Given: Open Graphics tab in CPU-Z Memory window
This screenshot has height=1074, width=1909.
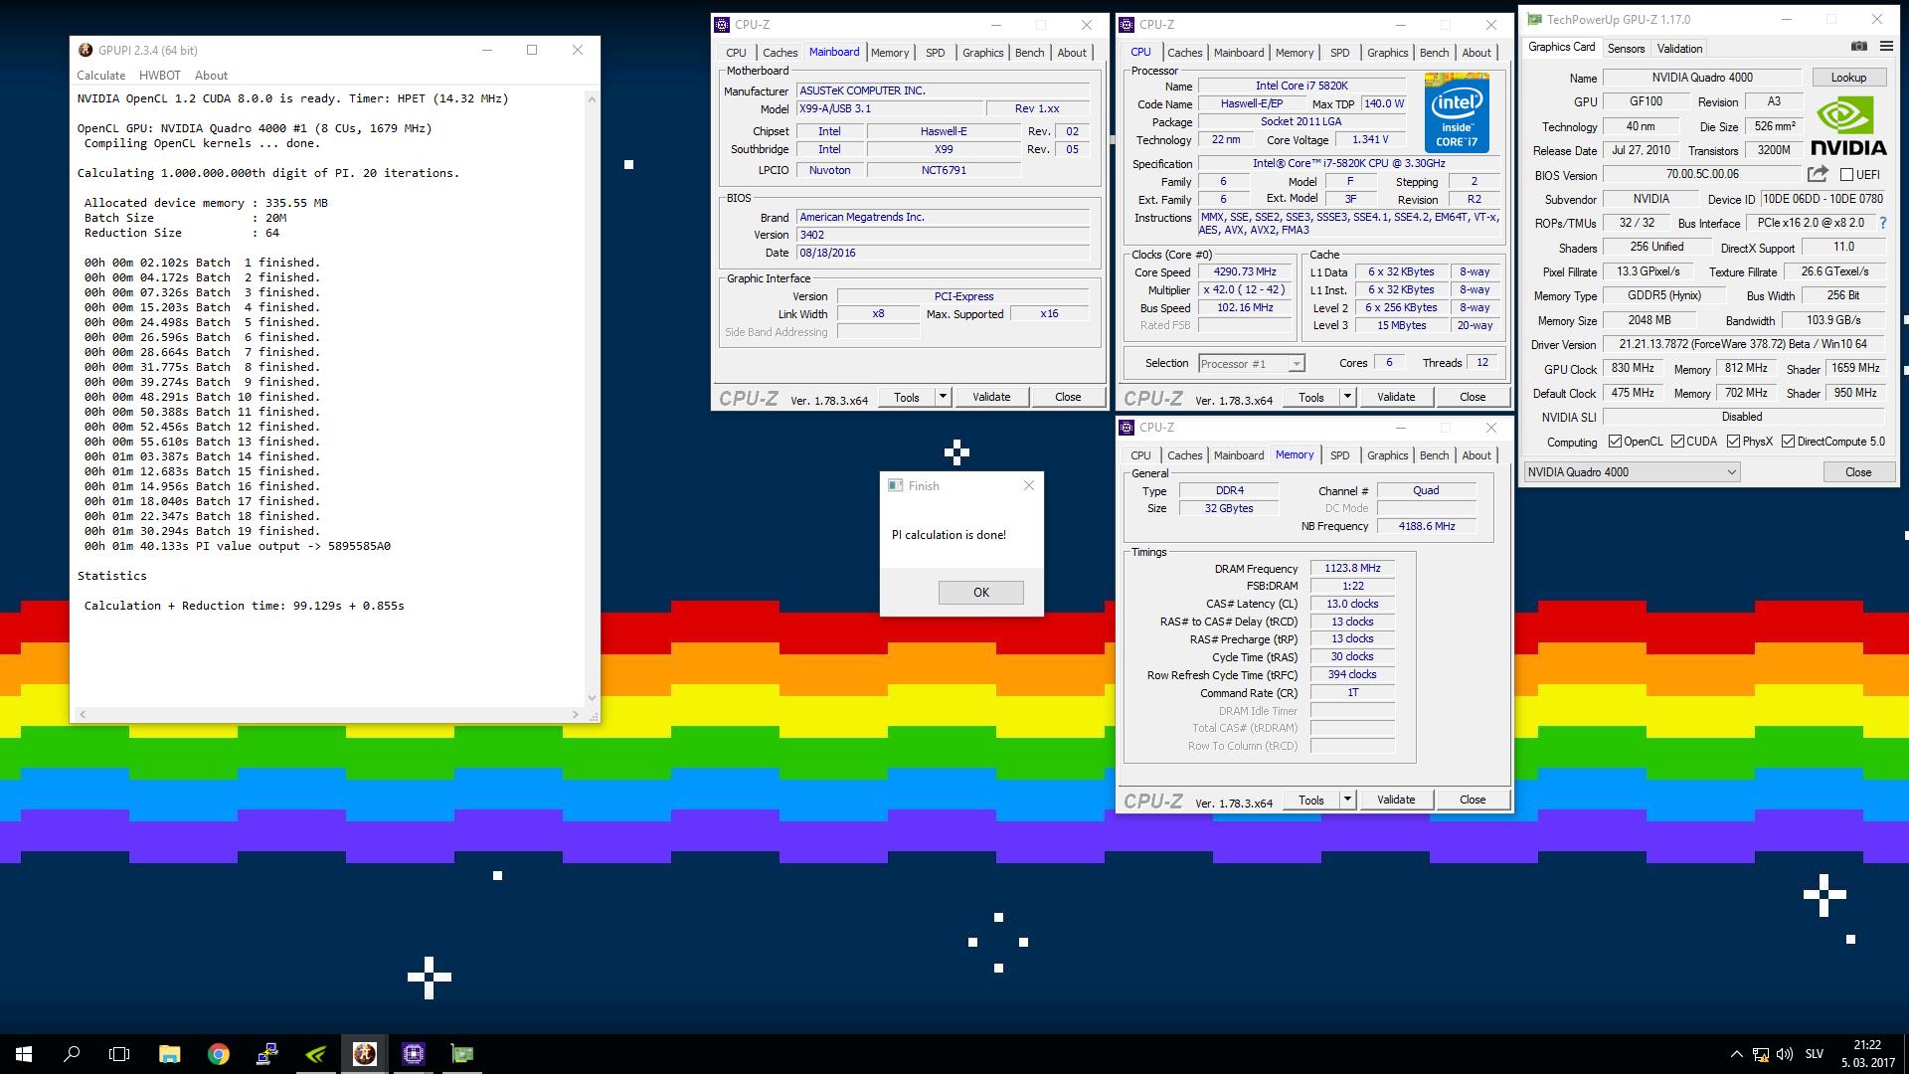Looking at the screenshot, I should pyautogui.click(x=1387, y=455).
